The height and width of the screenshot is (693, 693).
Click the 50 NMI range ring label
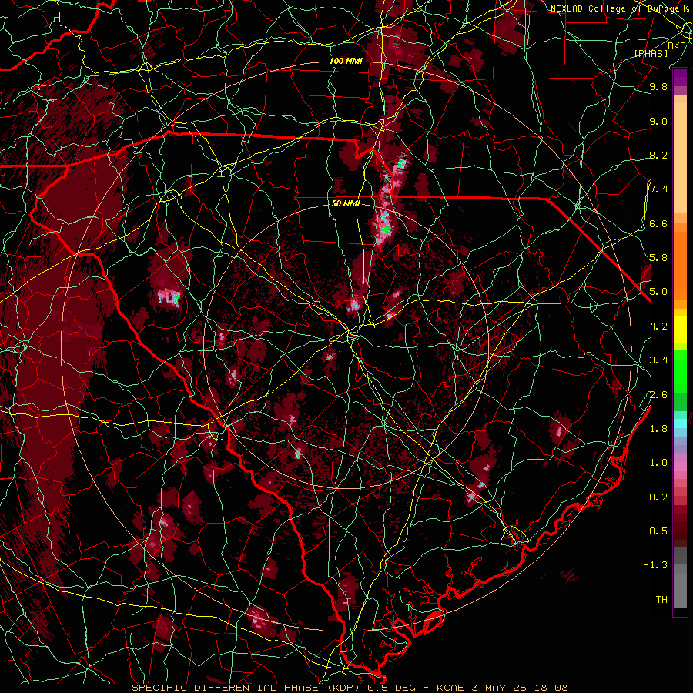tap(346, 204)
